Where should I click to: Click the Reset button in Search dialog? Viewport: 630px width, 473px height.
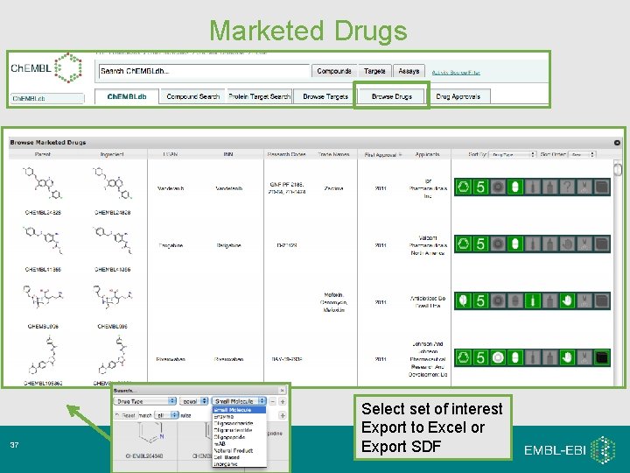126,415
